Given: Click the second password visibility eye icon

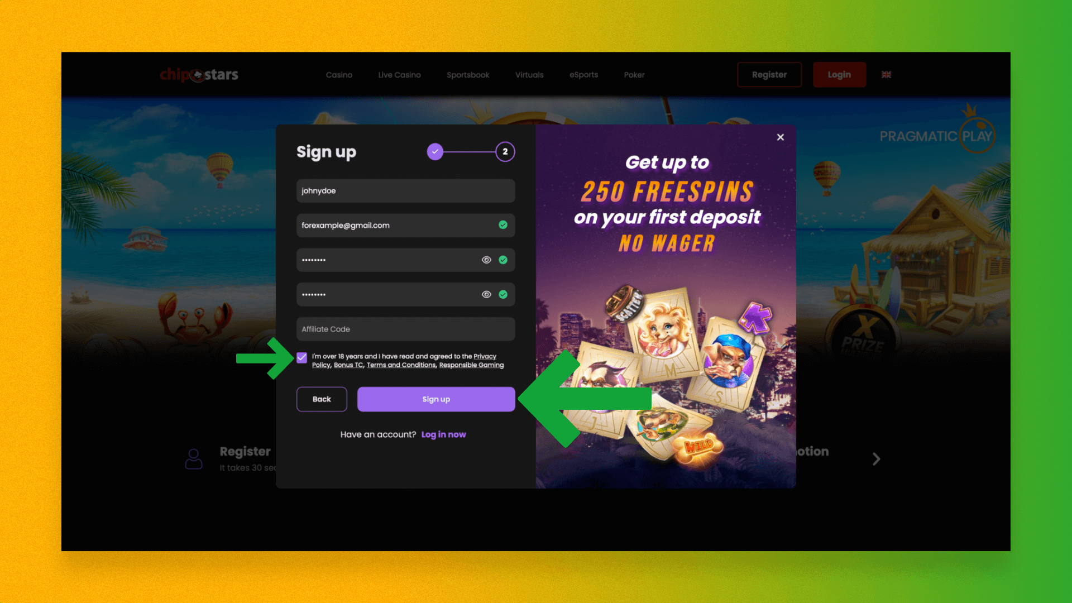Looking at the screenshot, I should [486, 294].
